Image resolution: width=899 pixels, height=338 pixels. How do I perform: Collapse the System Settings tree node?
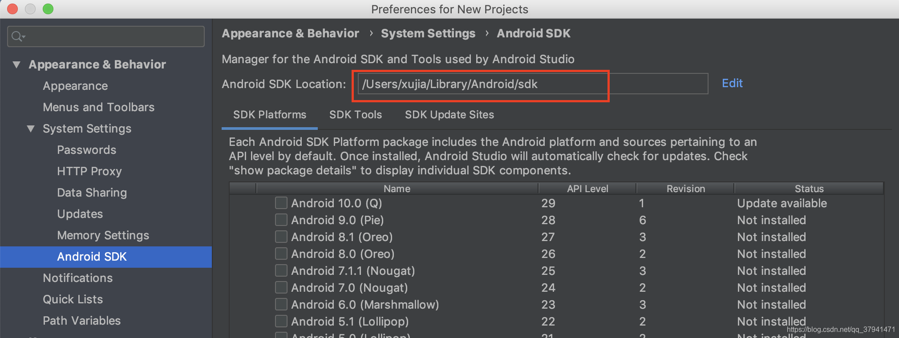31,129
